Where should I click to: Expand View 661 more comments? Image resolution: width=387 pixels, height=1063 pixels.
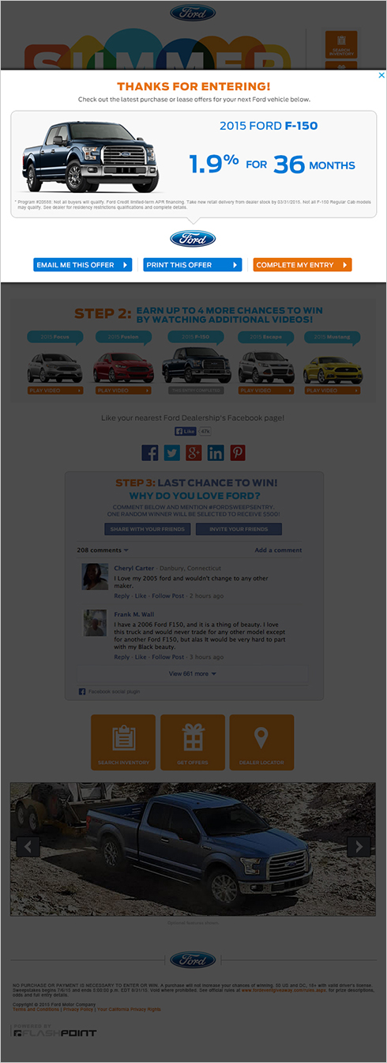coord(192,674)
